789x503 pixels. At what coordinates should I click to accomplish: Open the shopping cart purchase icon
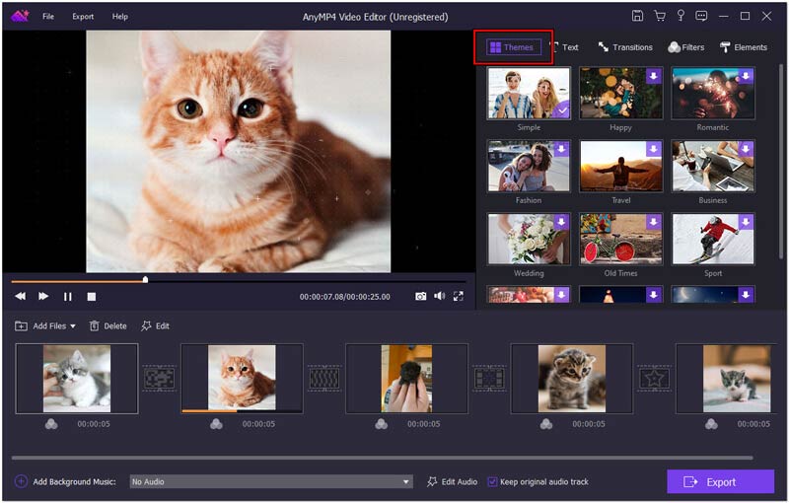coord(659,16)
